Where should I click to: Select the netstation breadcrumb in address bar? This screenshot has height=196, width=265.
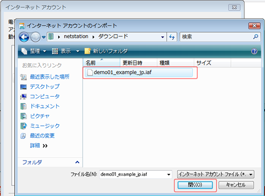point(76,36)
